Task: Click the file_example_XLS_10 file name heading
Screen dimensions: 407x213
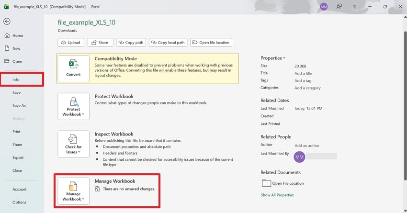Action: 87,22
